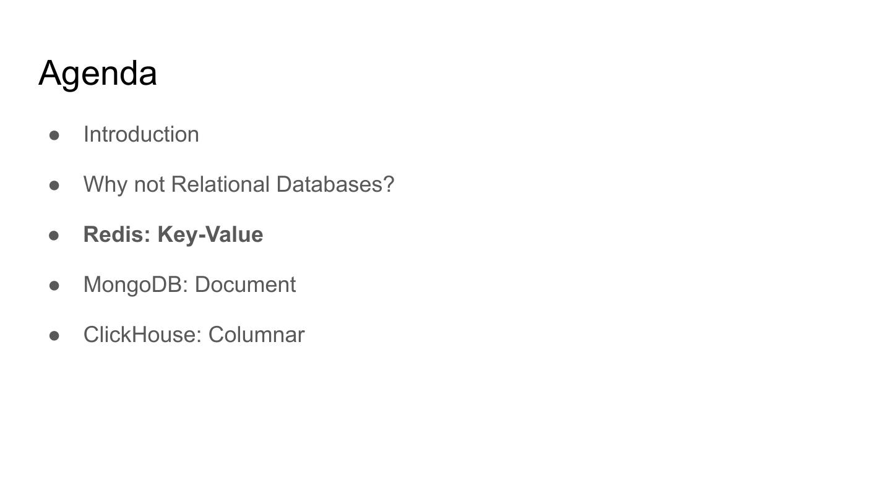Viewport: 891px width, 501px height.
Task: Click the word "Relational" in the second item
Action: point(220,184)
